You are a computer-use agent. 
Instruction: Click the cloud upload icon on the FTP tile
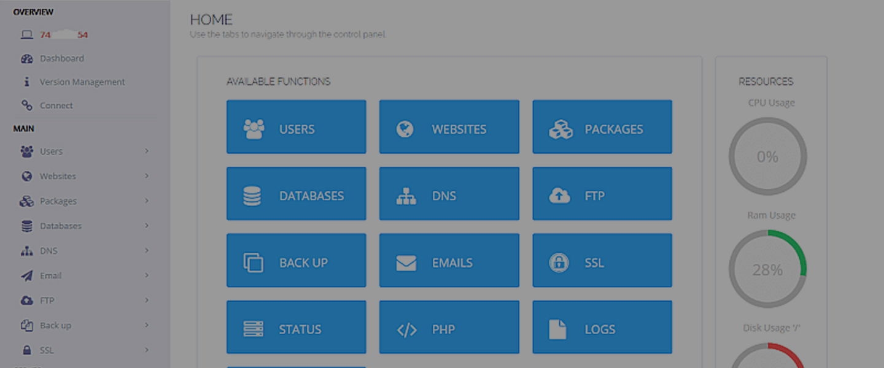click(559, 195)
